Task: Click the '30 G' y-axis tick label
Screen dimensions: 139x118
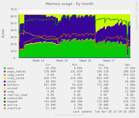Action: pyautogui.click(x=13, y=37)
